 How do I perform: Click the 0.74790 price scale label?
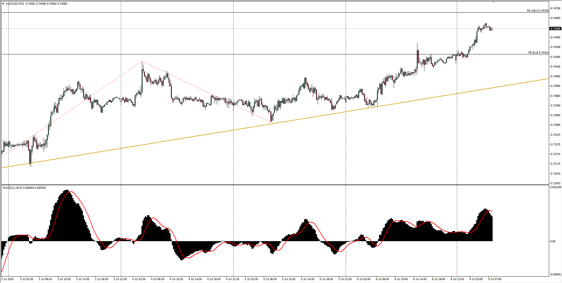(555, 8)
